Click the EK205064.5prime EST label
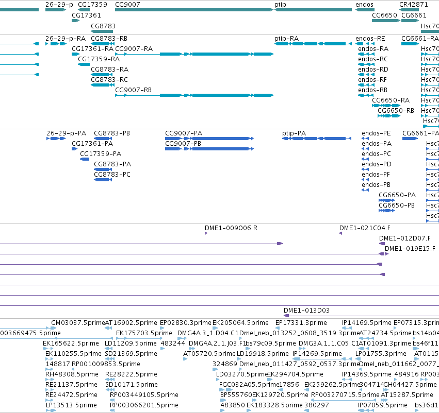Image resolution: width=439 pixels, height=413 pixels. [x=240, y=323]
